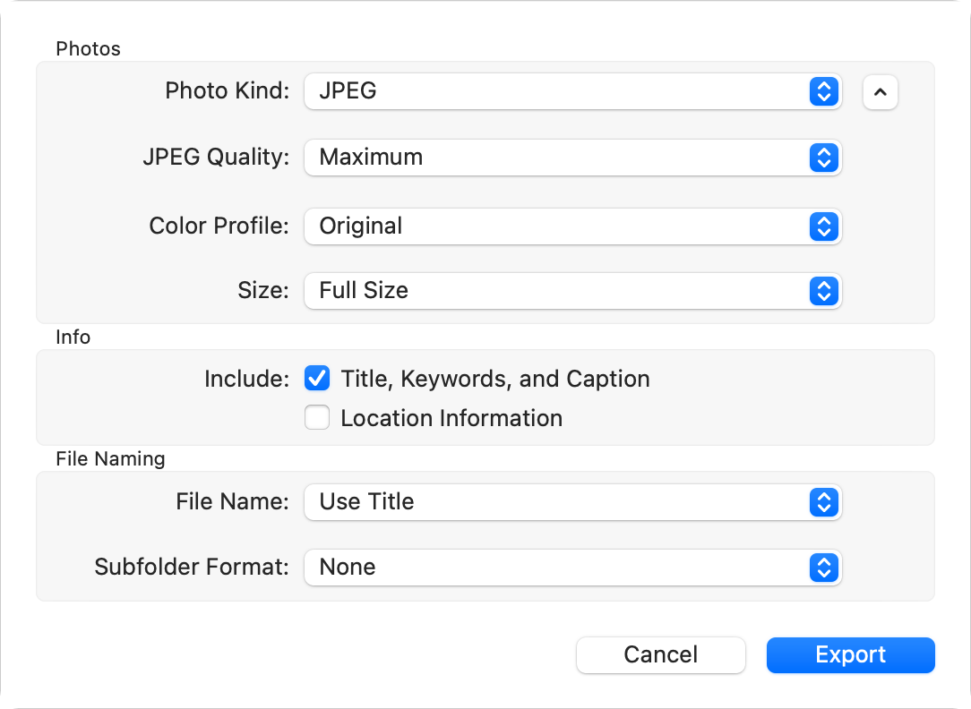Open the JPEG Quality dropdown
Viewport: 971px width, 709px height.
[x=572, y=158]
